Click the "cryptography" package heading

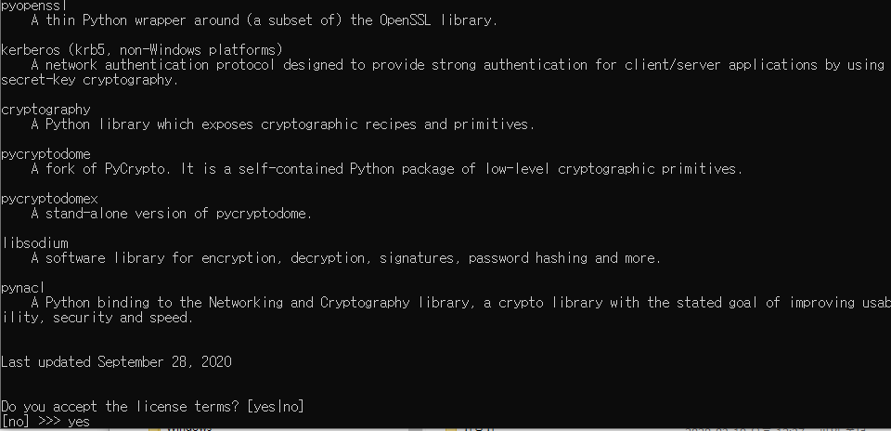coord(45,110)
